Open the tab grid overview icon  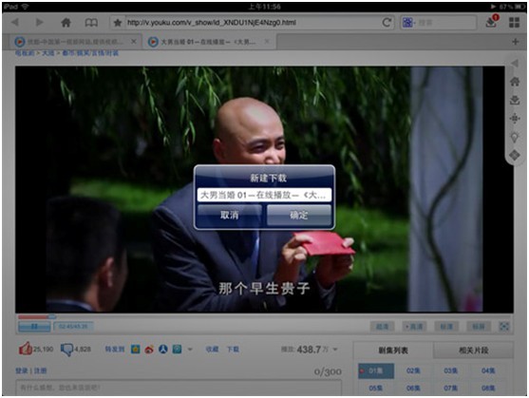tap(514, 23)
